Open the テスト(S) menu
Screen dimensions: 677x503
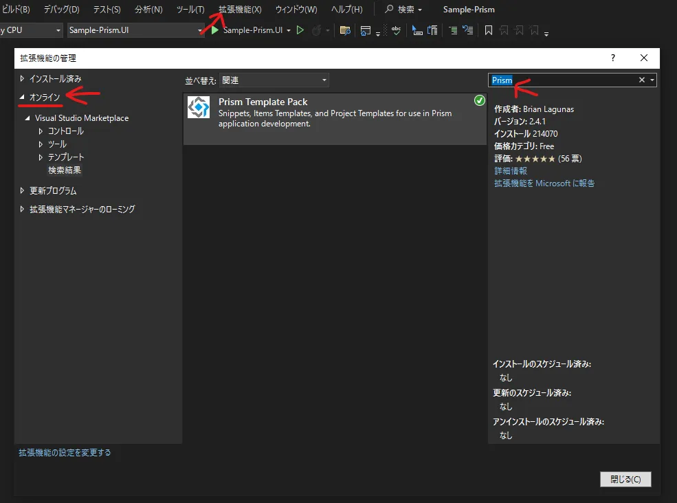[107, 9]
